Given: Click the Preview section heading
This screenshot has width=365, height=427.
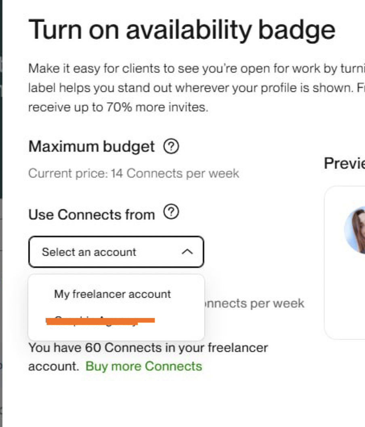Looking at the screenshot, I should tap(344, 163).
